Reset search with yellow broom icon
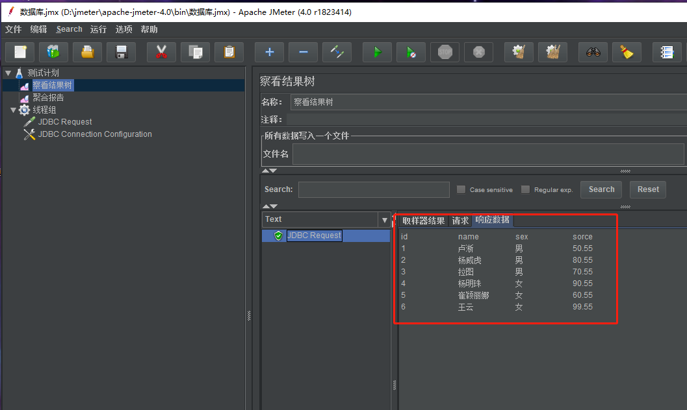The width and height of the screenshot is (687, 410). coord(627,52)
